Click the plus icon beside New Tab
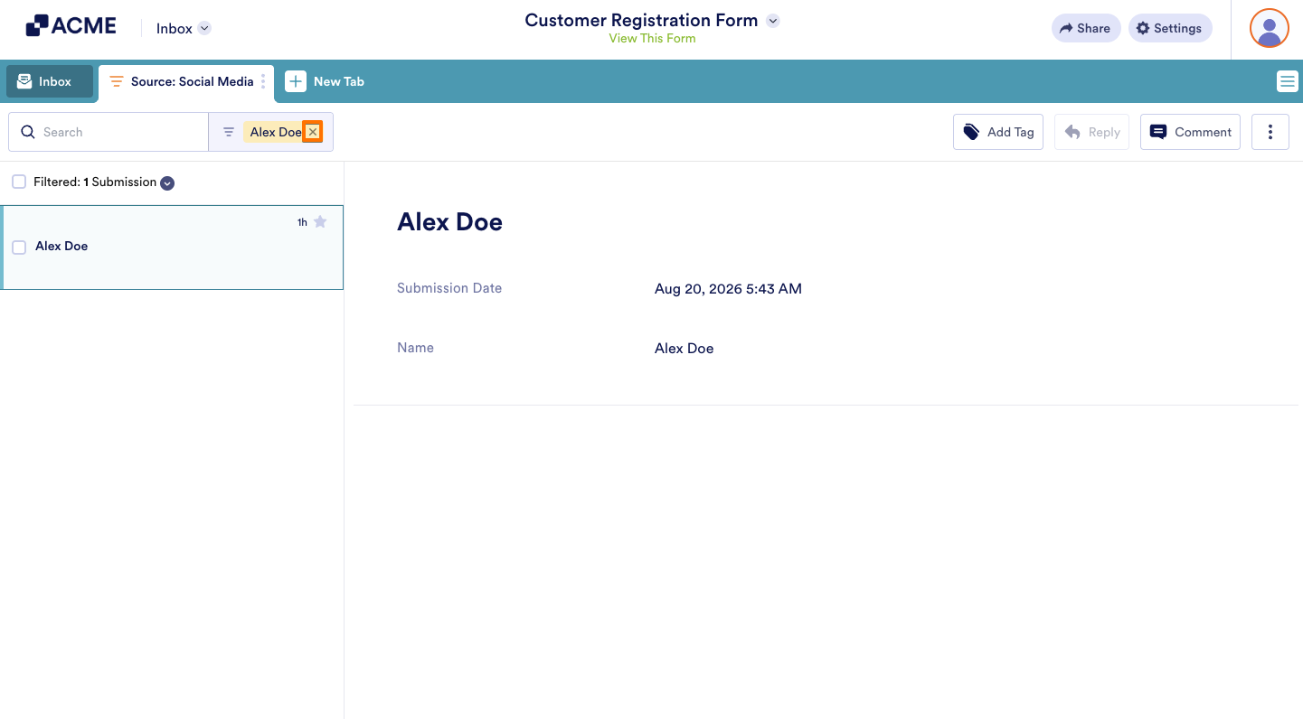 click(296, 81)
